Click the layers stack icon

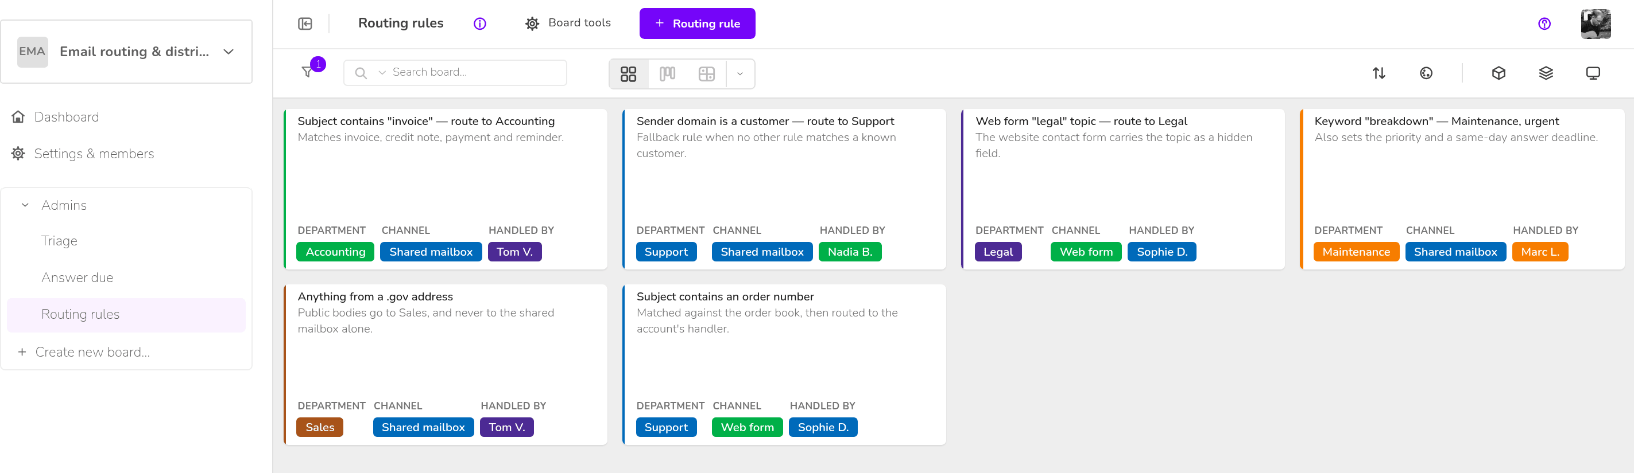(x=1546, y=73)
